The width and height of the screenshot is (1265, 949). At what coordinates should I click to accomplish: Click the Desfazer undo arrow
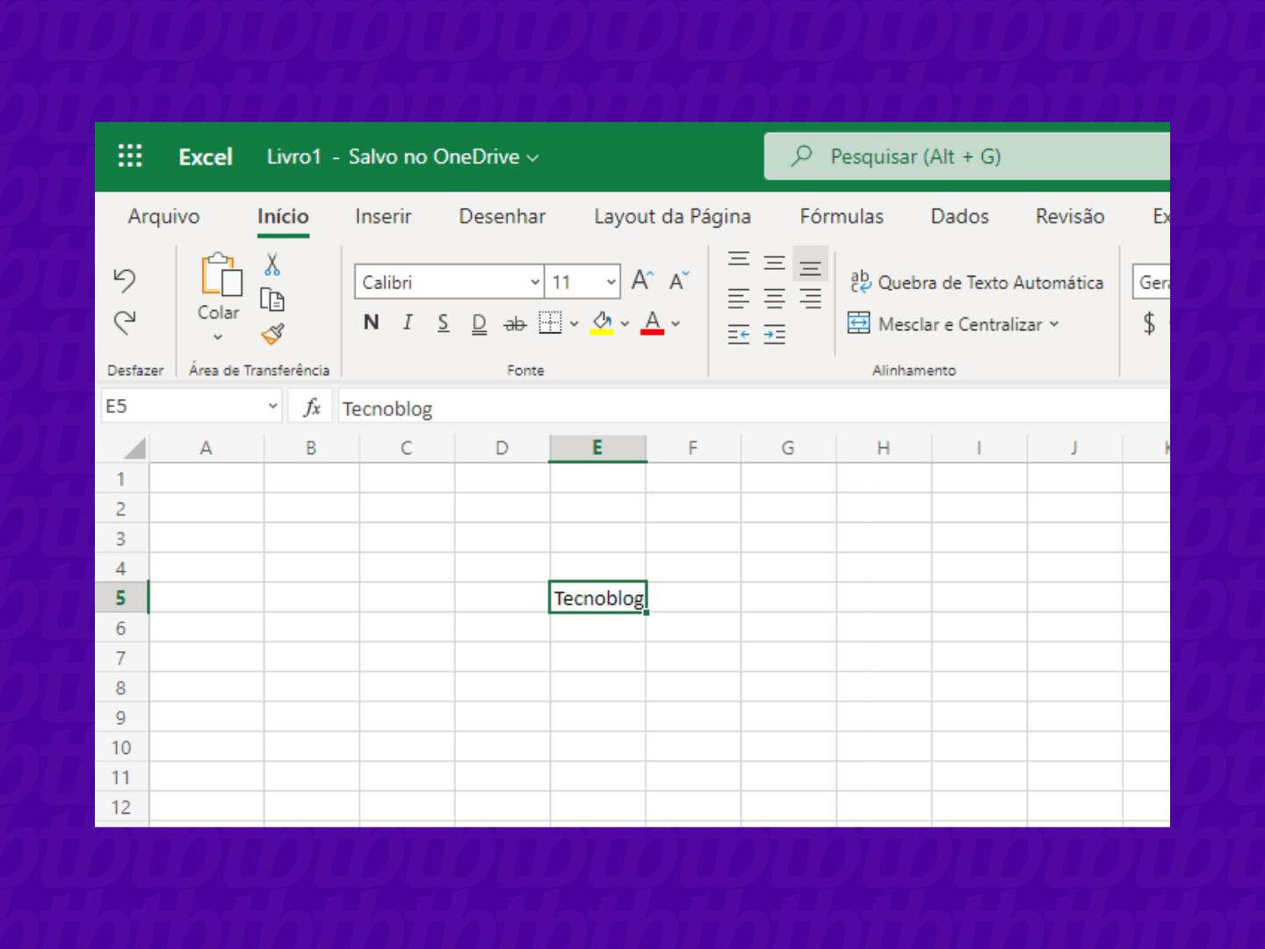coord(124,280)
